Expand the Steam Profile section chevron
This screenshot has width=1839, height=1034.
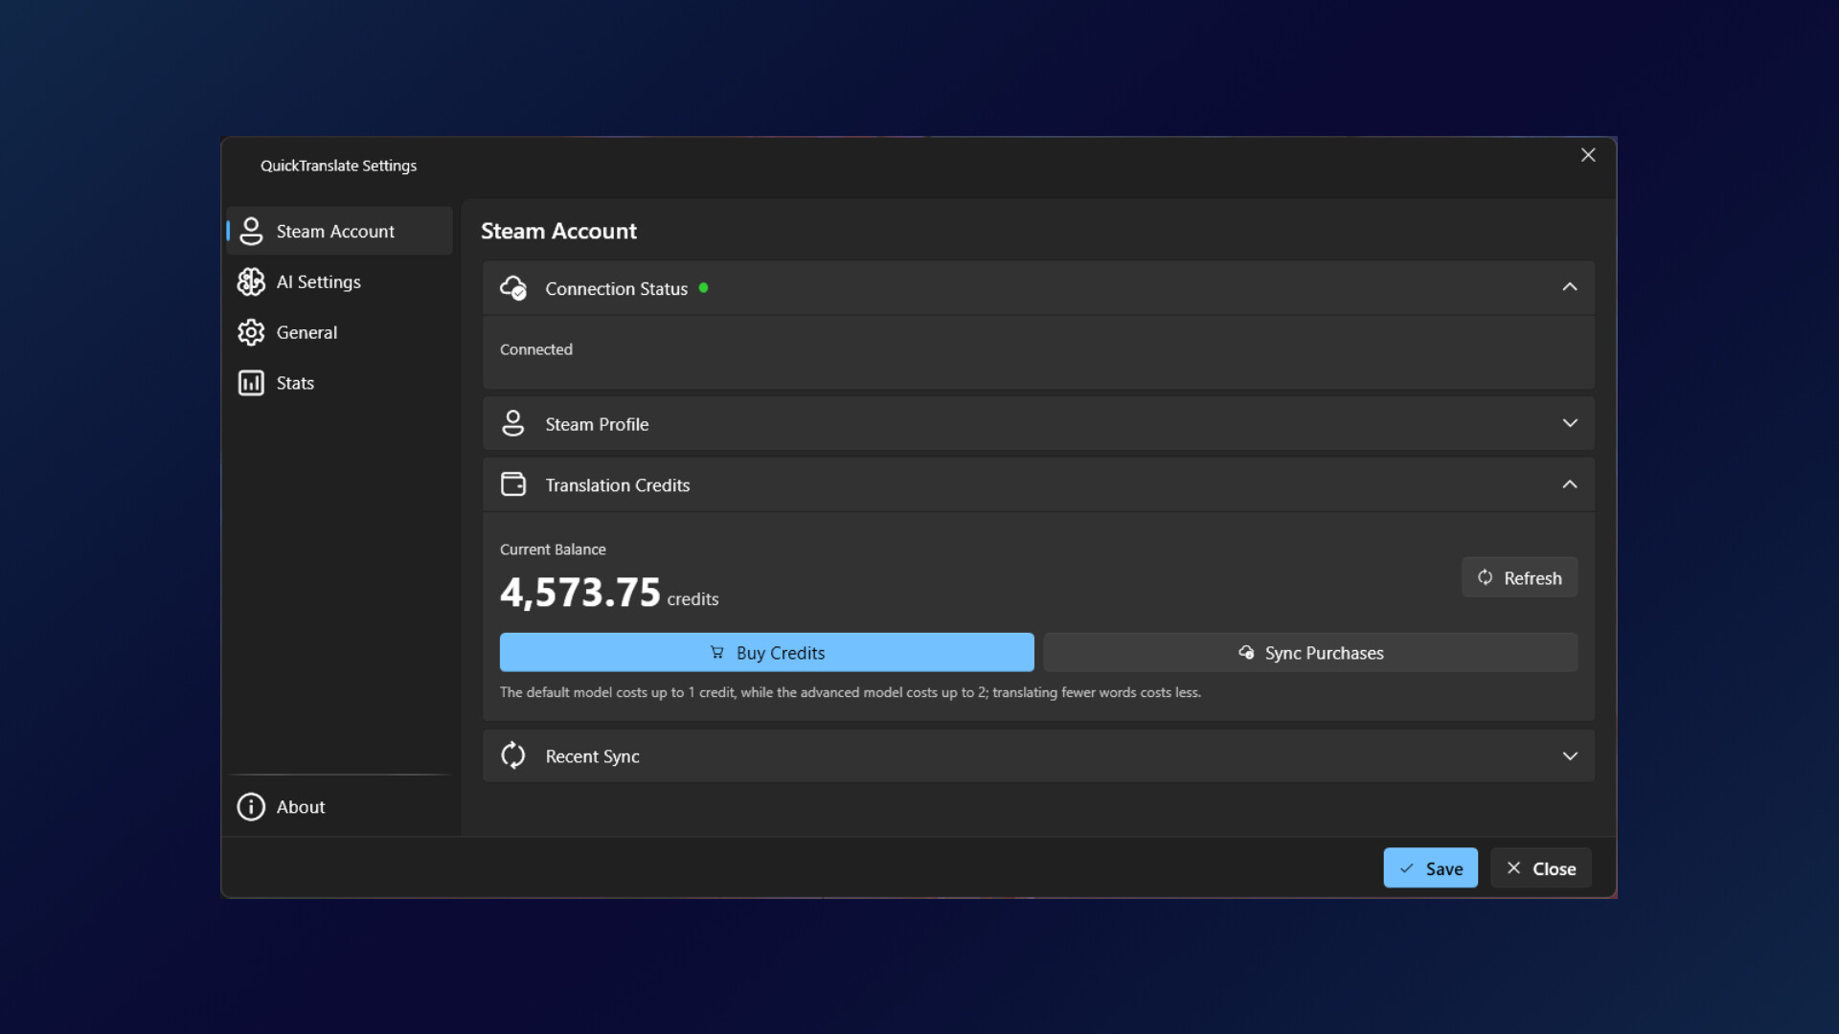(x=1569, y=423)
